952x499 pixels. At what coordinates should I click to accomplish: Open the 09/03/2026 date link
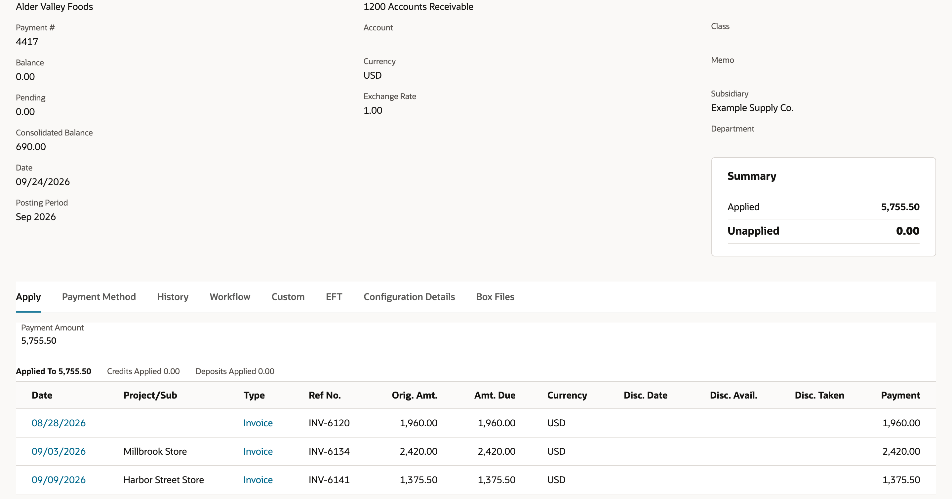pos(59,451)
